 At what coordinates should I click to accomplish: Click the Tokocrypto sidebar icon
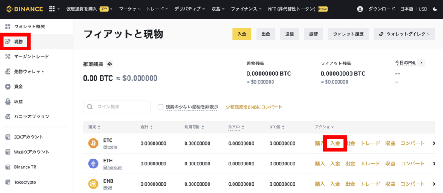point(8,182)
